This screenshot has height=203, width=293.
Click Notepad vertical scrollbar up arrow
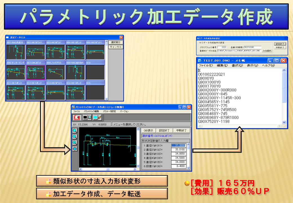coord(284,70)
